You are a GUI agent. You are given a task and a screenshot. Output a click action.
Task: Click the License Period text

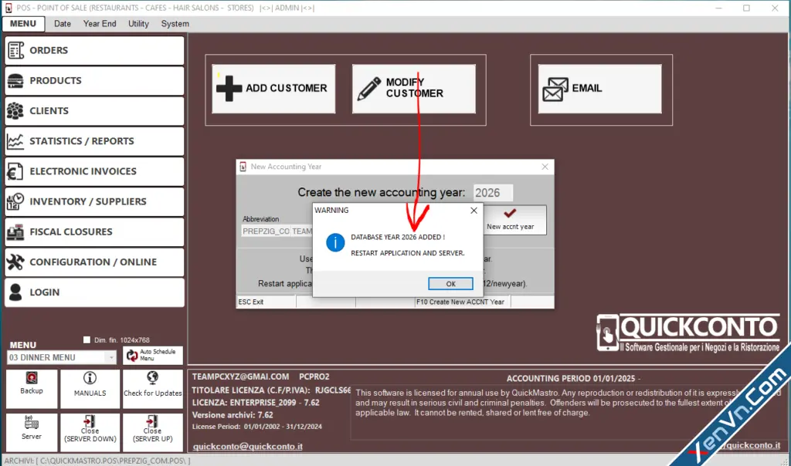pos(256,427)
